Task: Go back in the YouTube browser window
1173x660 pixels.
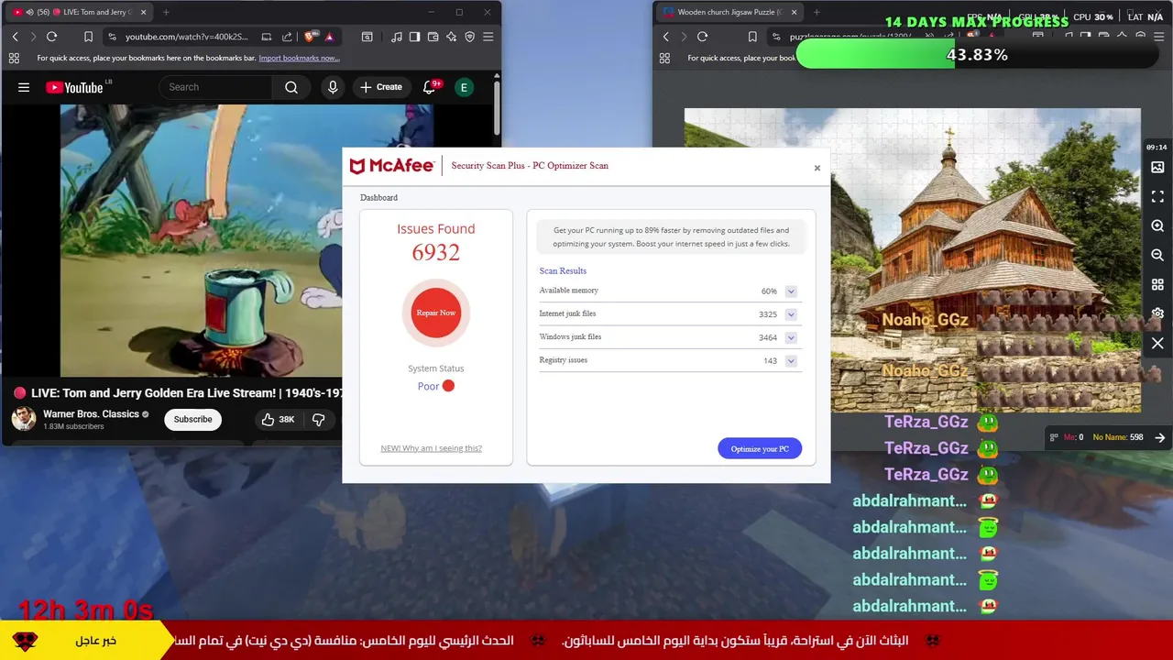Action: [x=15, y=37]
